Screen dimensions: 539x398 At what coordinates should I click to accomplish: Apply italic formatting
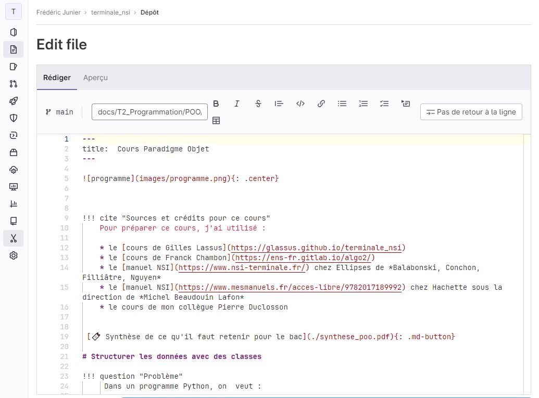click(237, 104)
